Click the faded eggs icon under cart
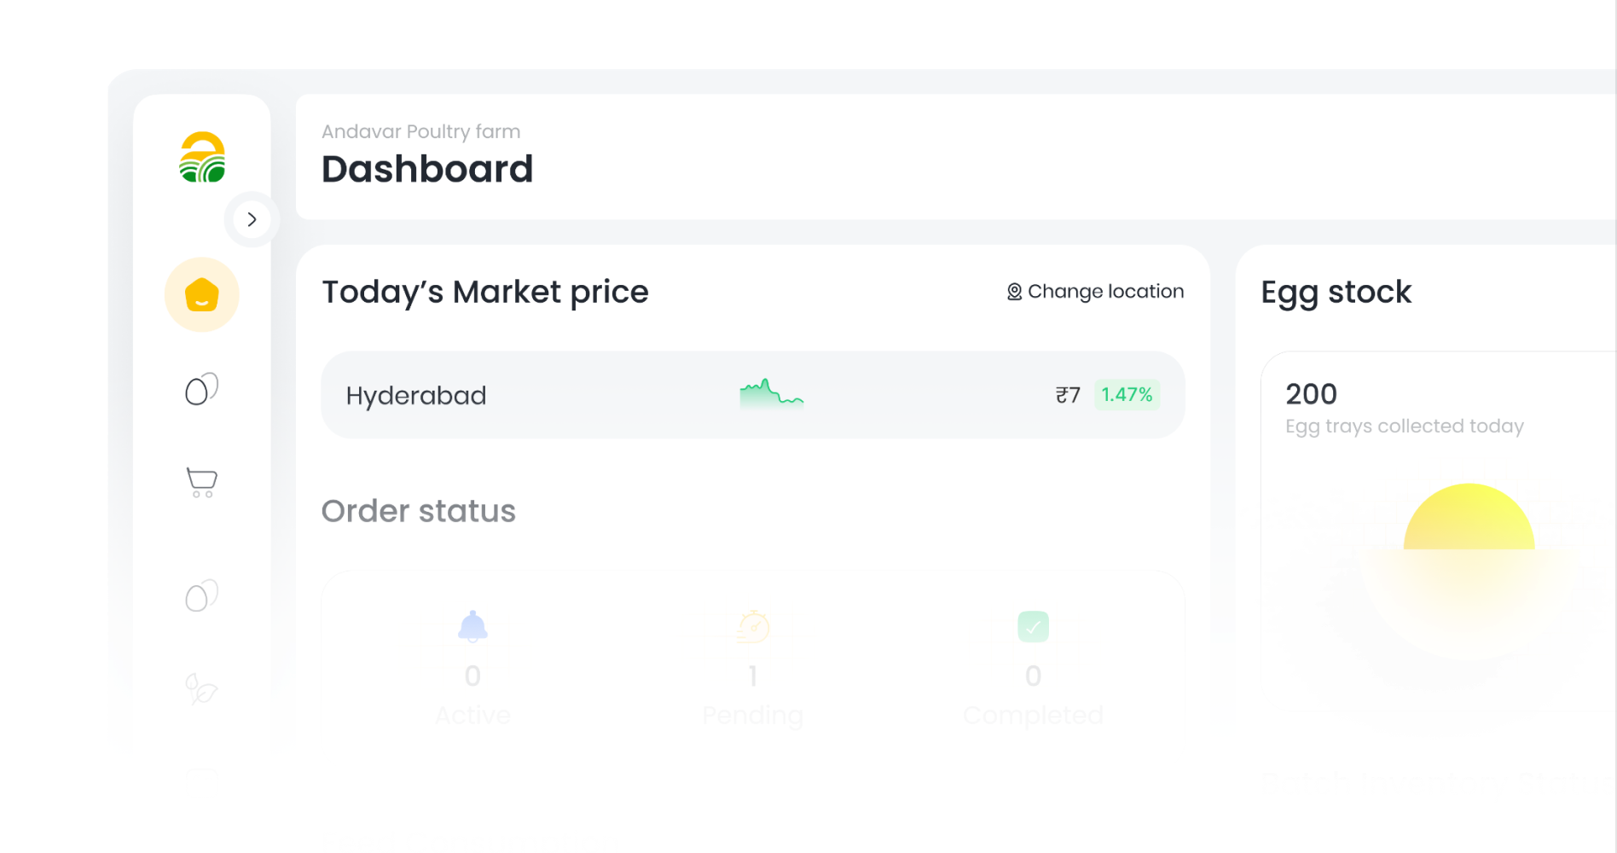The width and height of the screenshot is (1617, 853). [x=202, y=596]
